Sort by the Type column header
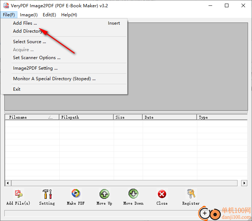This screenshot has height=221, width=252. pos(222,117)
